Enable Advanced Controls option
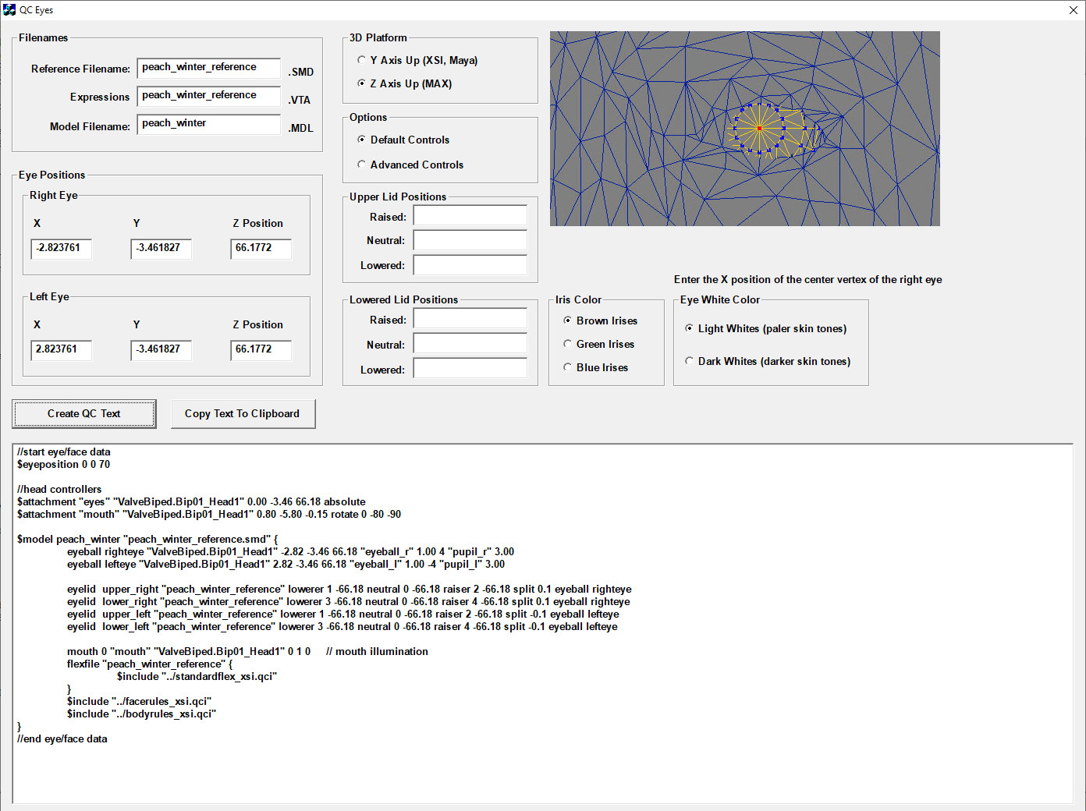 (x=362, y=165)
